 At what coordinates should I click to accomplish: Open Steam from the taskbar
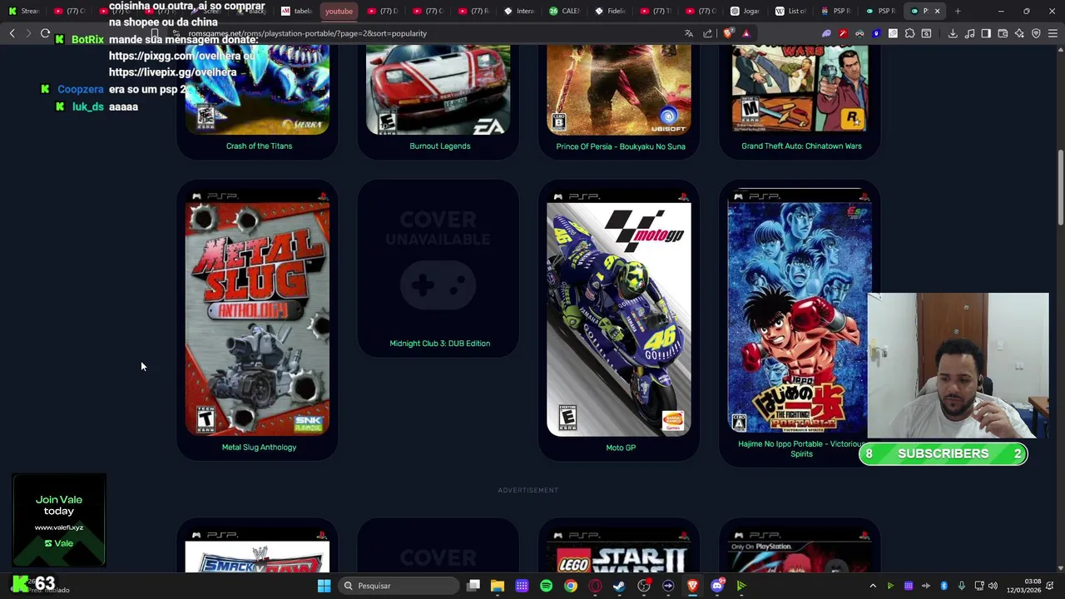(x=619, y=586)
